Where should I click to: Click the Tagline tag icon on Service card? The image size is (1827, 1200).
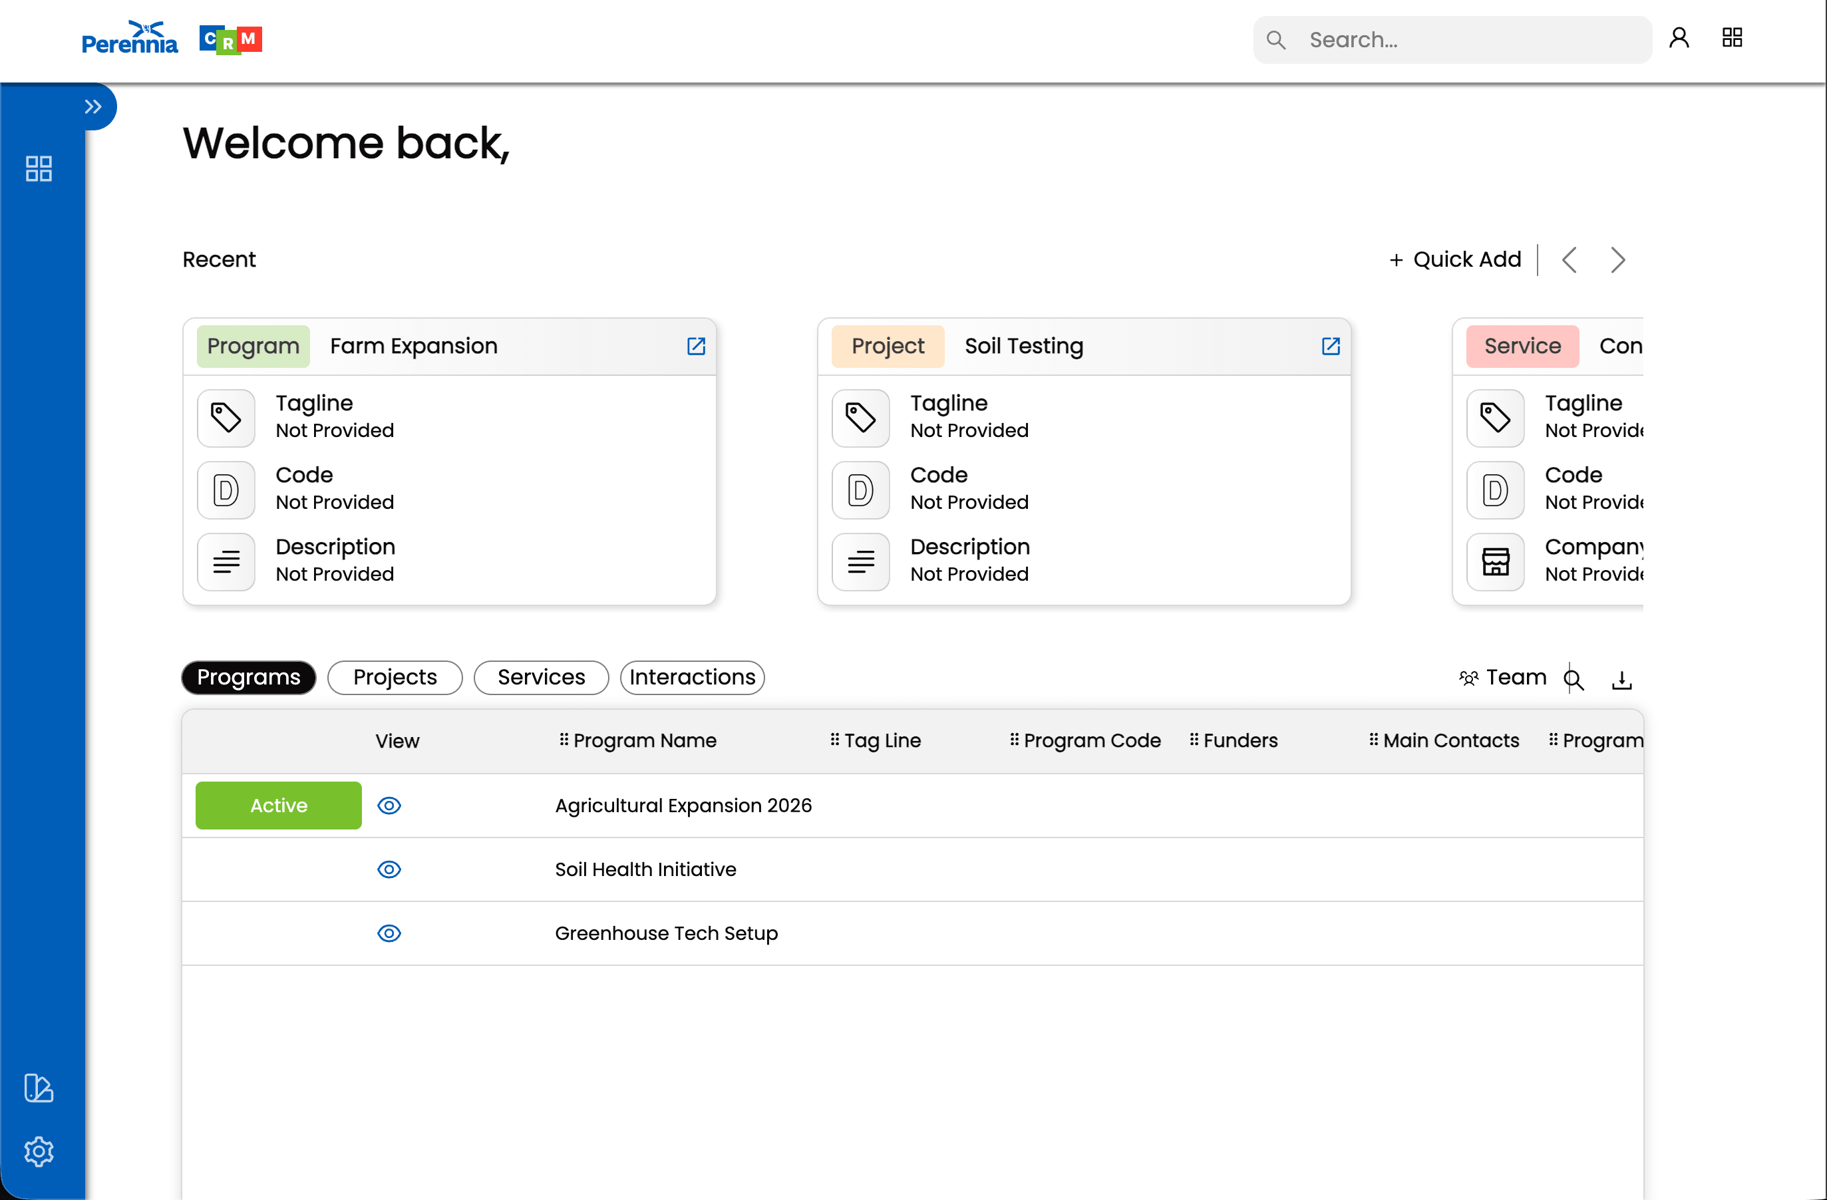click(x=1496, y=418)
